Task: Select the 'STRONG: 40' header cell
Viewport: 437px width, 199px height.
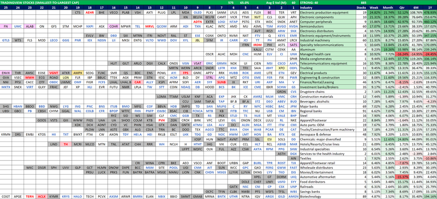Action: point(309,2)
